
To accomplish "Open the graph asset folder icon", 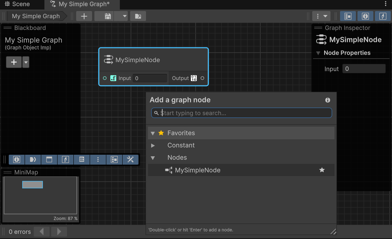I will (x=138, y=16).
